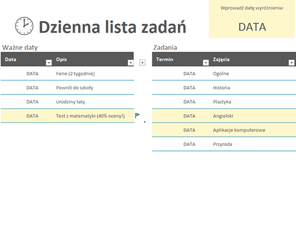The image size is (296, 227).
Task: Select the Test z matematyki (40% oceny!) cell
Action: tap(90, 116)
